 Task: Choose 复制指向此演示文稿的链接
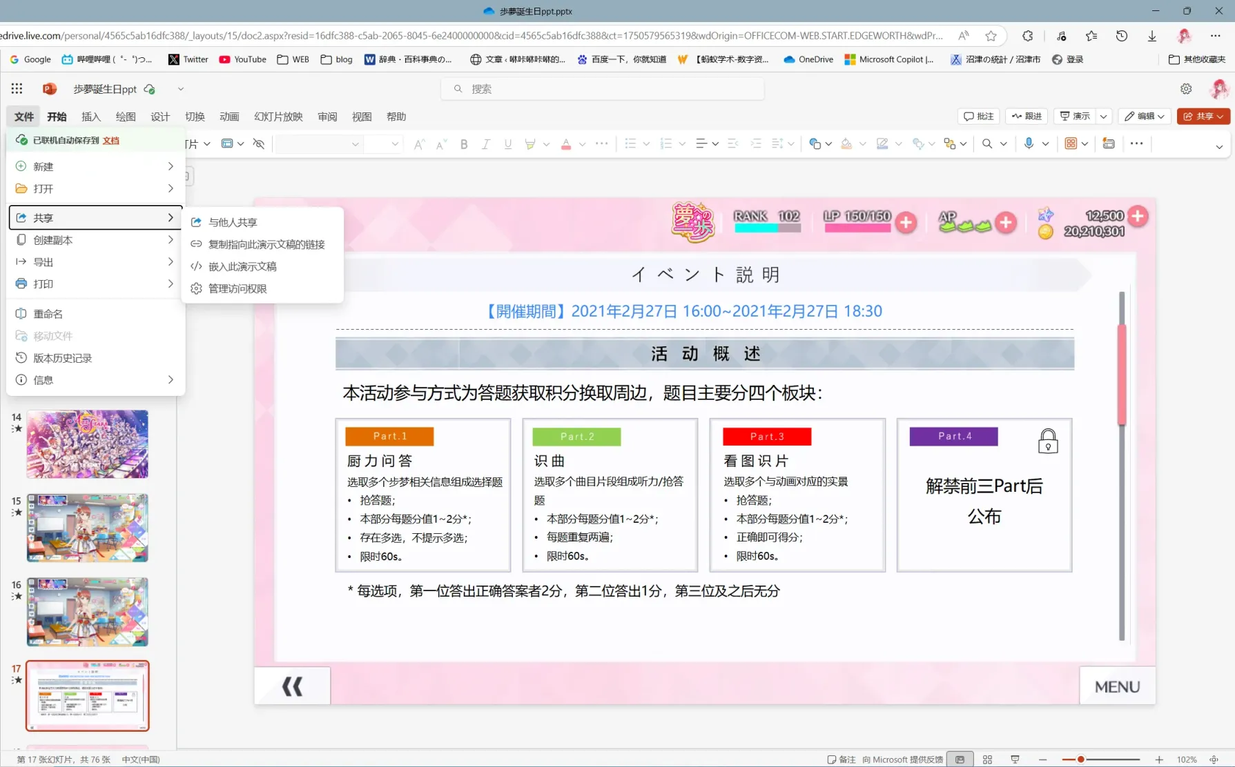point(262,244)
